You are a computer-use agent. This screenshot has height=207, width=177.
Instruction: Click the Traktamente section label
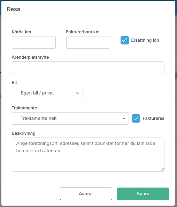(24, 108)
